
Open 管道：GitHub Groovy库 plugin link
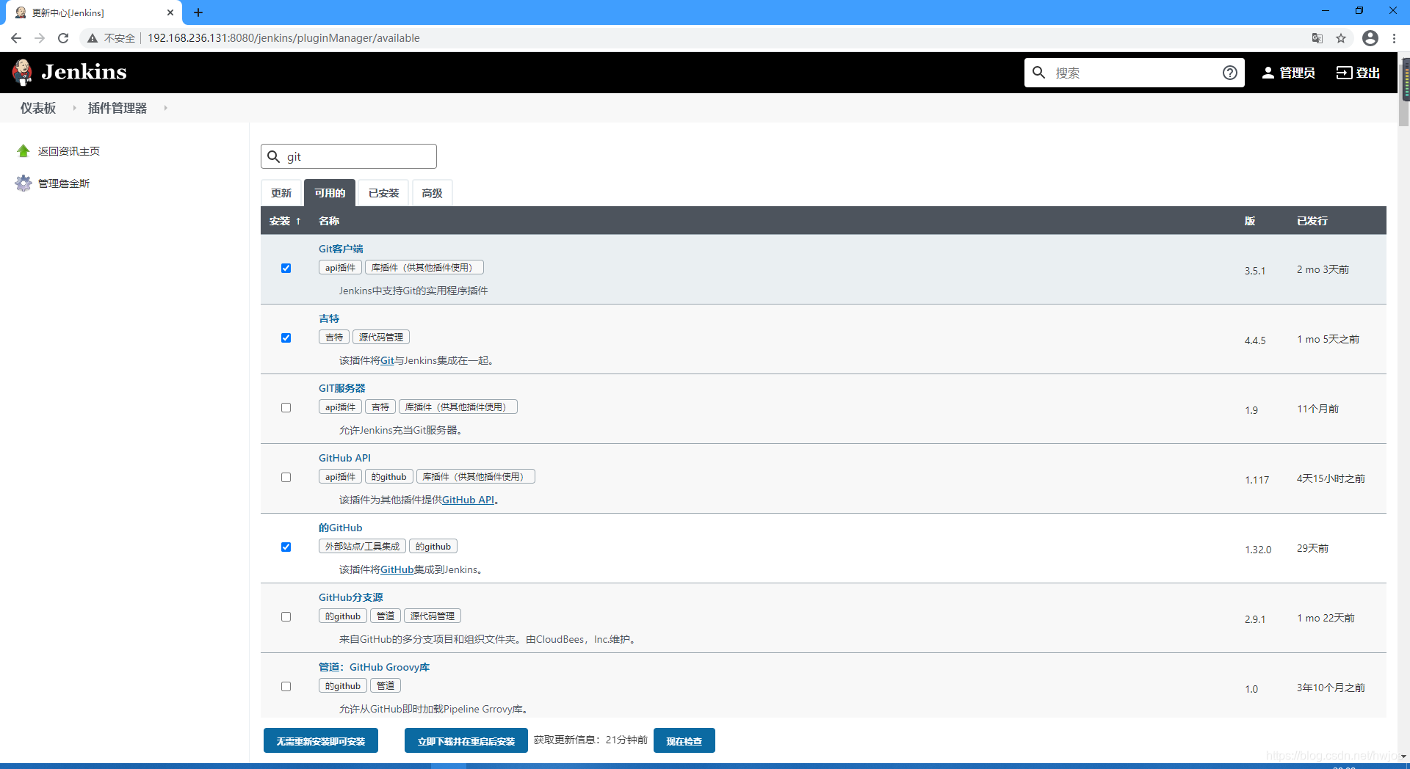[x=374, y=667]
